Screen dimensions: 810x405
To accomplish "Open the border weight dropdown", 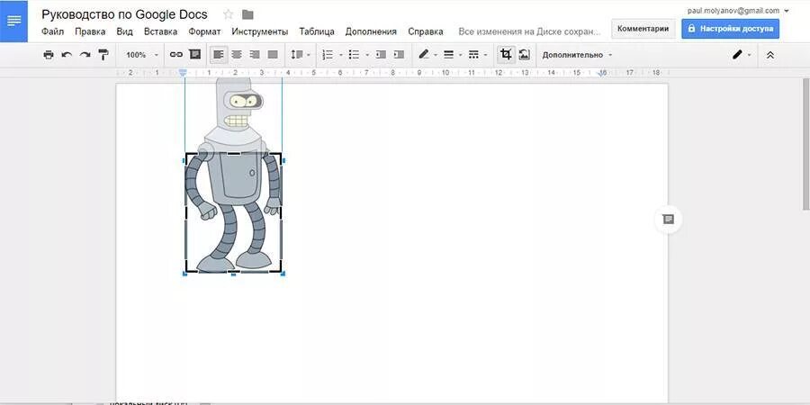I will coord(453,55).
